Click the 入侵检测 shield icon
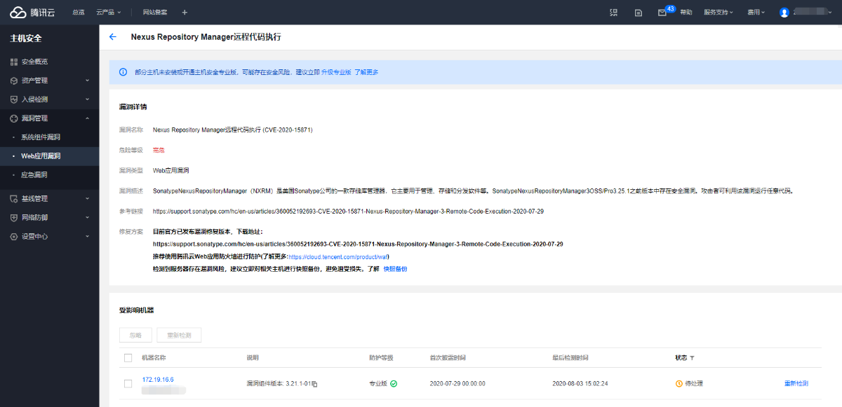This screenshot has height=407, width=842. pos(14,99)
